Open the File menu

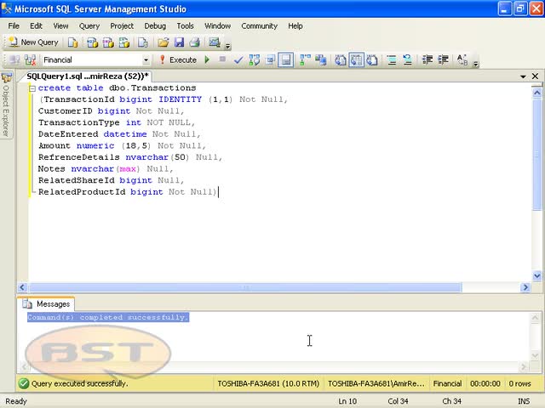pos(14,26)
